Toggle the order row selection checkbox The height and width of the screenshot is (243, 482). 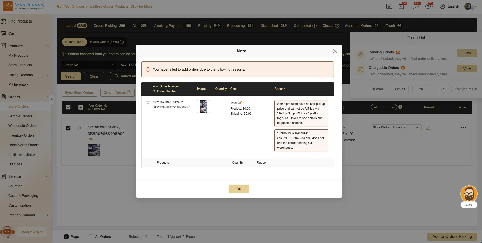[x=68, y=128]
